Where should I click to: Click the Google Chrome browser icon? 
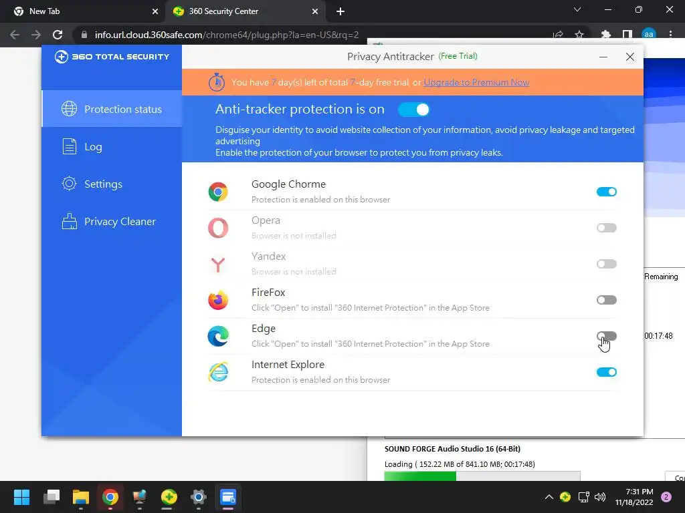click(x=218, y=192)
